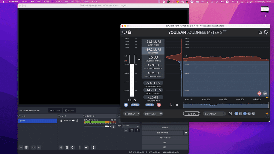Viewport: 274px width, 154px height.
Task: Move scene up with arrow icon
Action: pos(33,147)
